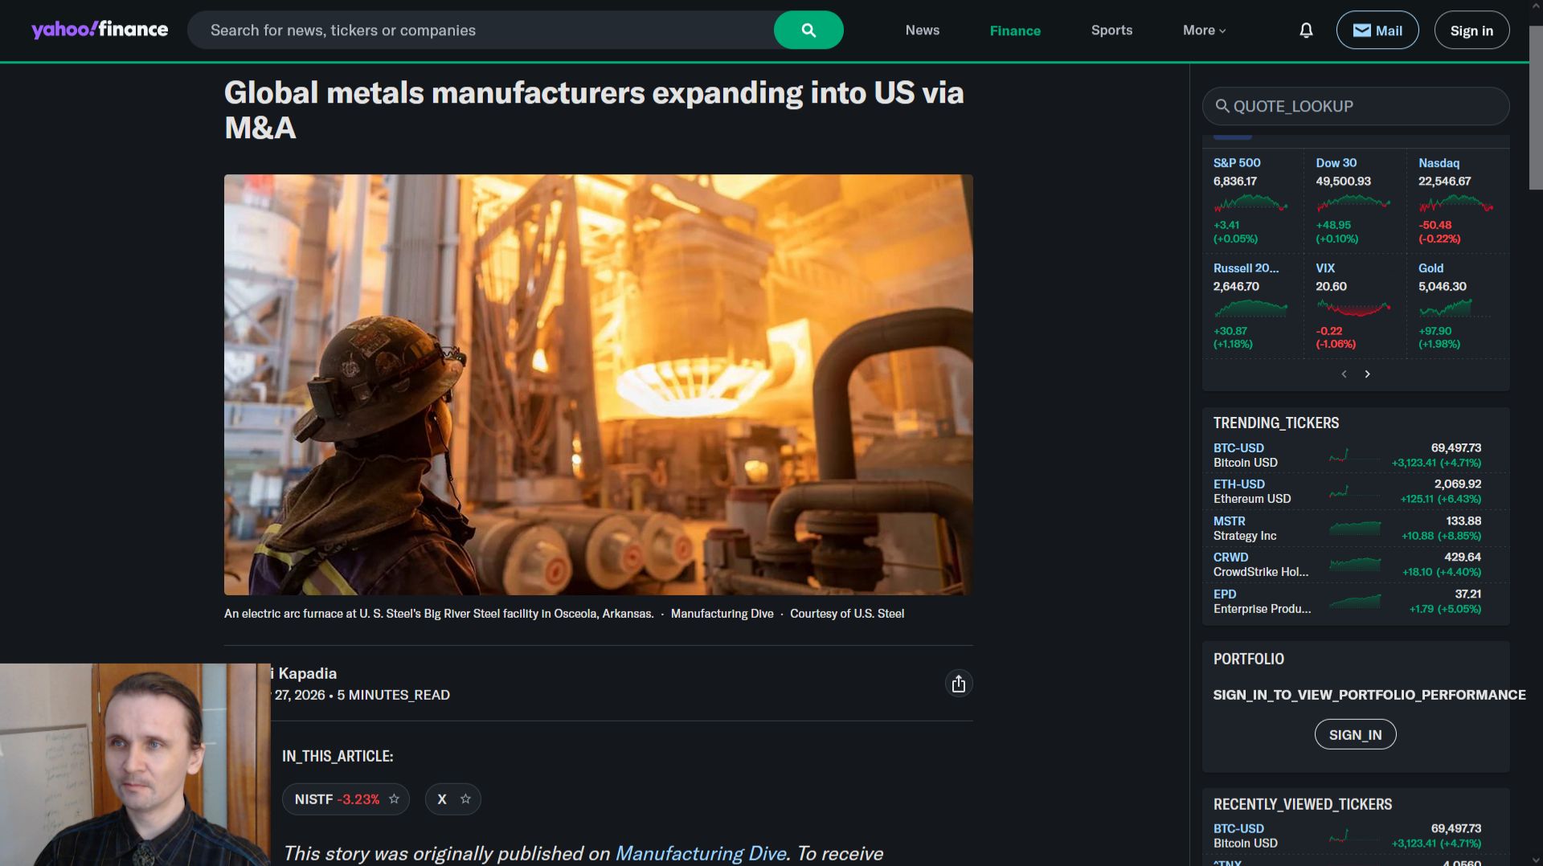Show previous market indices with left chevron
1543x866 pixels.
click(1344, 374)
